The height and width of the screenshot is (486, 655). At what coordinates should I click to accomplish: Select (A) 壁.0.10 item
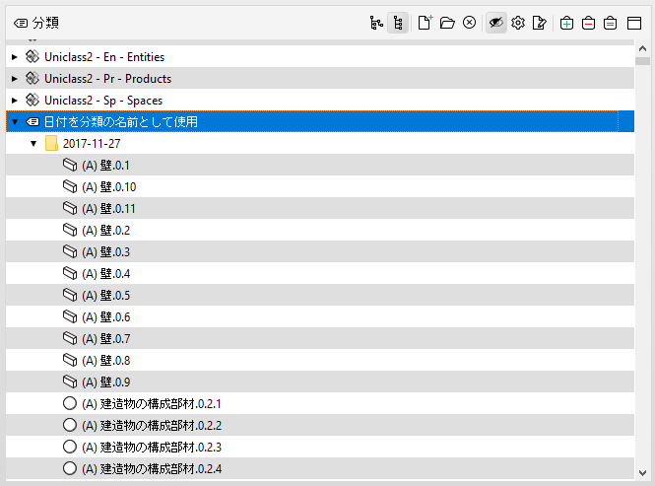(320, 187)
